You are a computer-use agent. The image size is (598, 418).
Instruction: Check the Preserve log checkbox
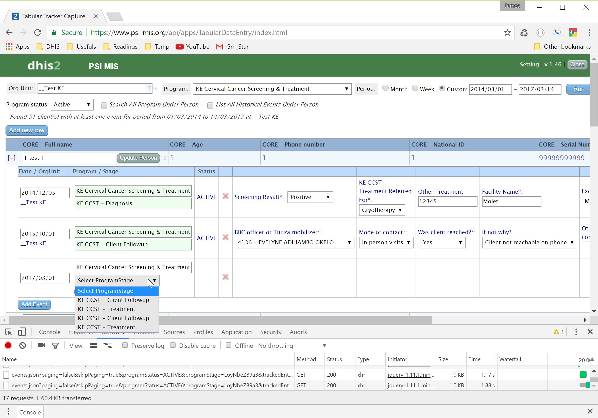[x=125, y=346]
